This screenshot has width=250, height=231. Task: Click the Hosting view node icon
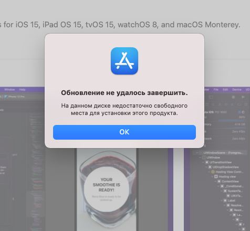point(216,176)
